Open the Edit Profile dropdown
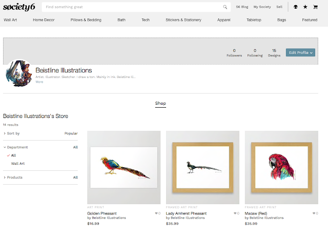The image size is (328, 236). pos(300,52)
